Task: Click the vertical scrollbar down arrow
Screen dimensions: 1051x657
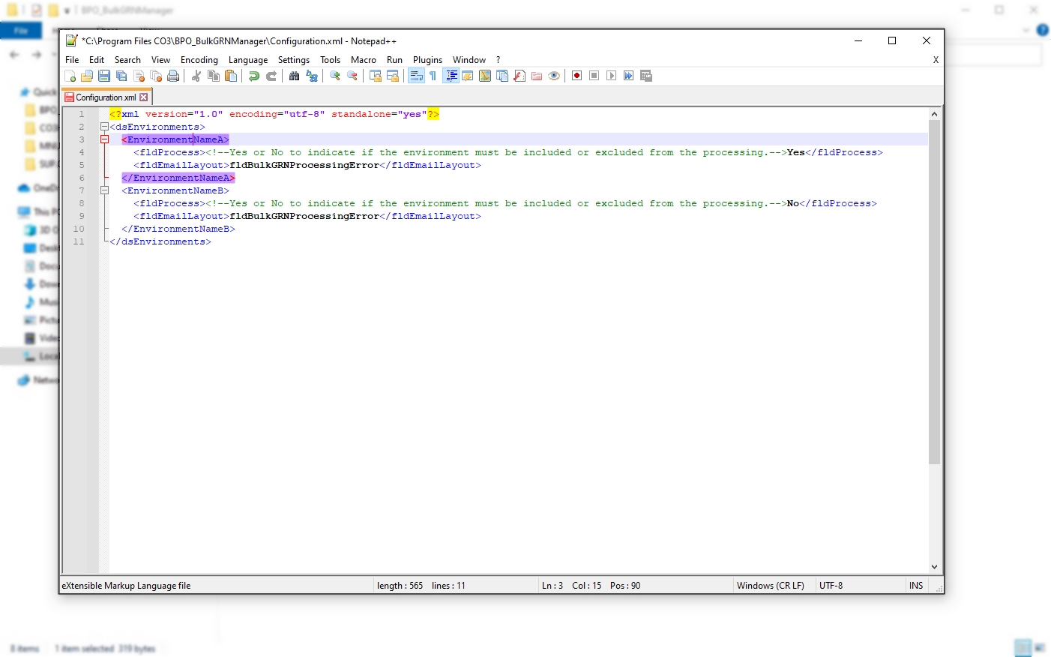Action: coord(934,567)
